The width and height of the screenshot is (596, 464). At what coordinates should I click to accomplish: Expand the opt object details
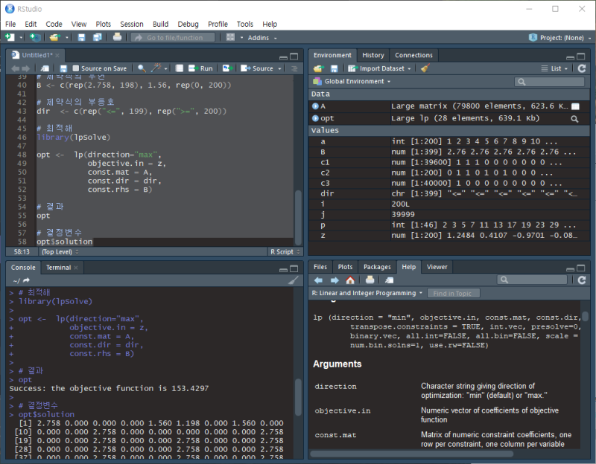pyautogui.click(x=315, y=118)
